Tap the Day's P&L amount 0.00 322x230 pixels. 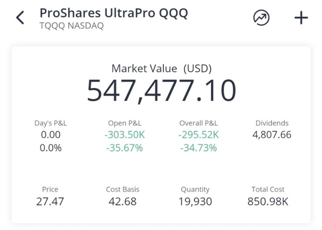[51, 135]
